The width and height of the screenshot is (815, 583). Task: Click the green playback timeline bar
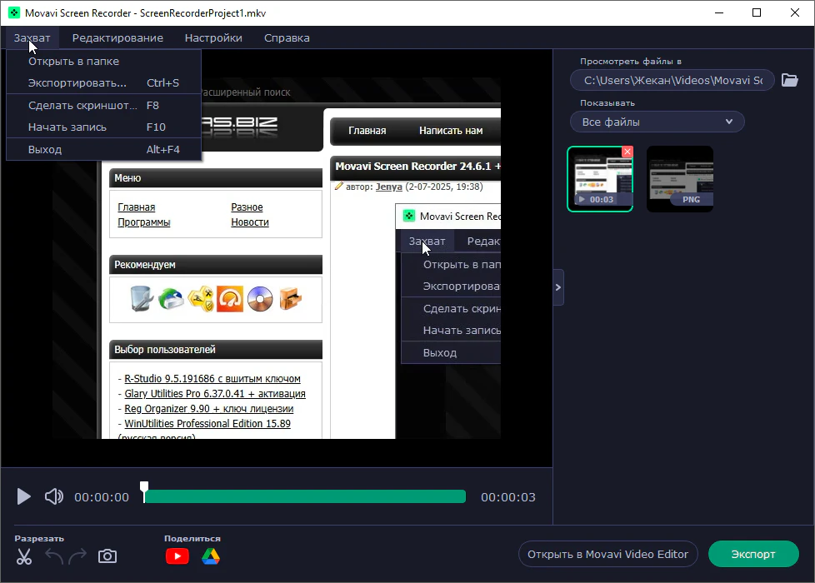(x=304, y=497)
